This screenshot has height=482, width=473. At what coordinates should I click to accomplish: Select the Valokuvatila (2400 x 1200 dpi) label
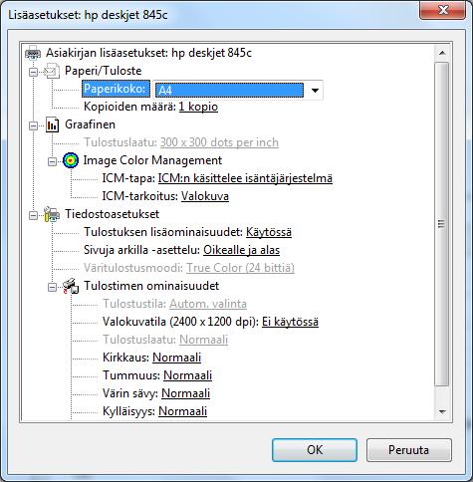[180, 322]
